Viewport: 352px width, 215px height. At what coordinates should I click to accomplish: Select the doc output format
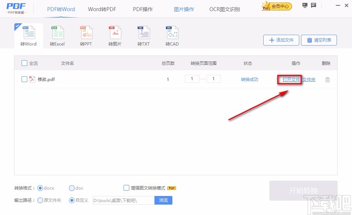point(71,187)
